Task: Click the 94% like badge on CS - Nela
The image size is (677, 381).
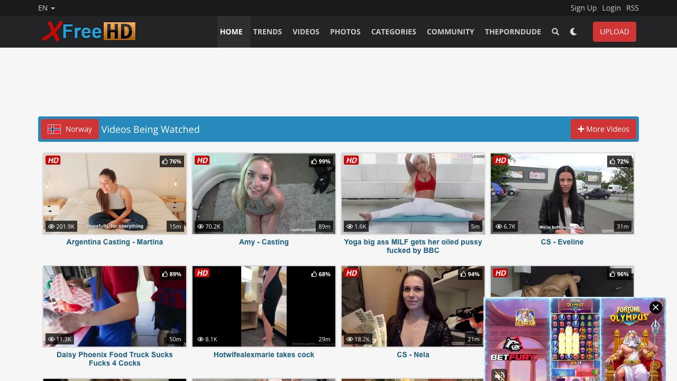Action: [470, 274]
